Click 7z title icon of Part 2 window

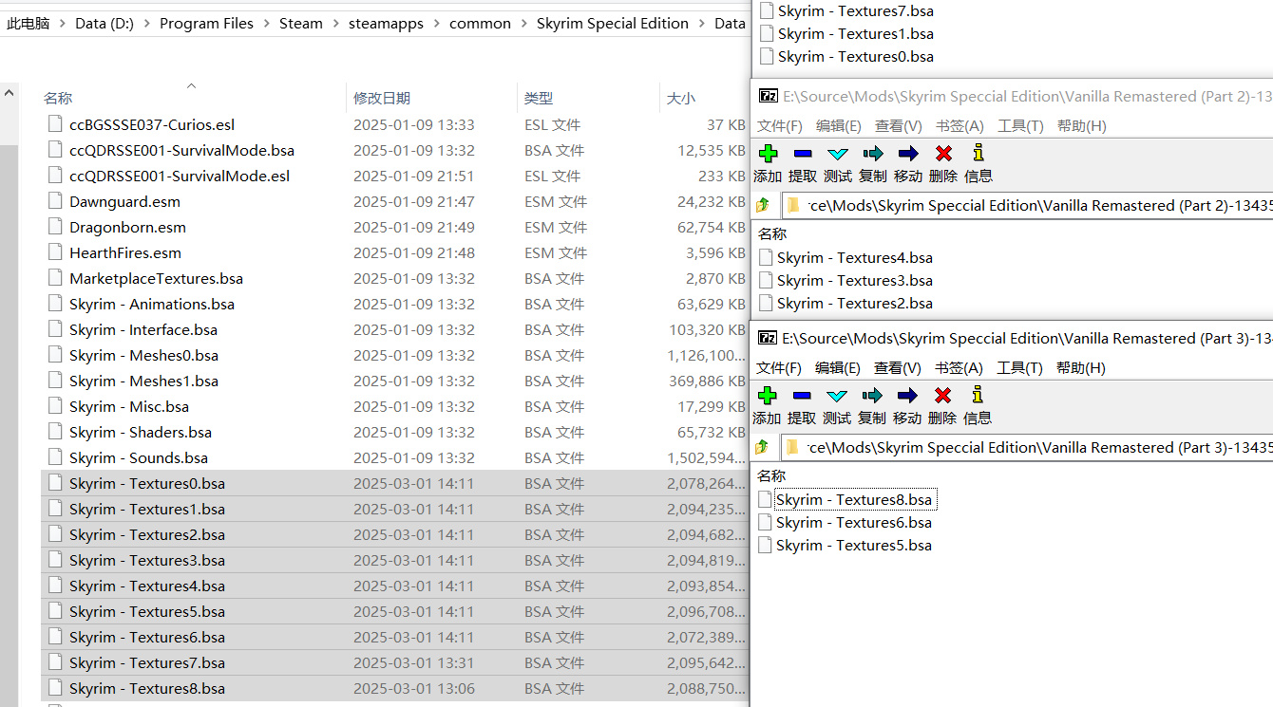(768, 96)
